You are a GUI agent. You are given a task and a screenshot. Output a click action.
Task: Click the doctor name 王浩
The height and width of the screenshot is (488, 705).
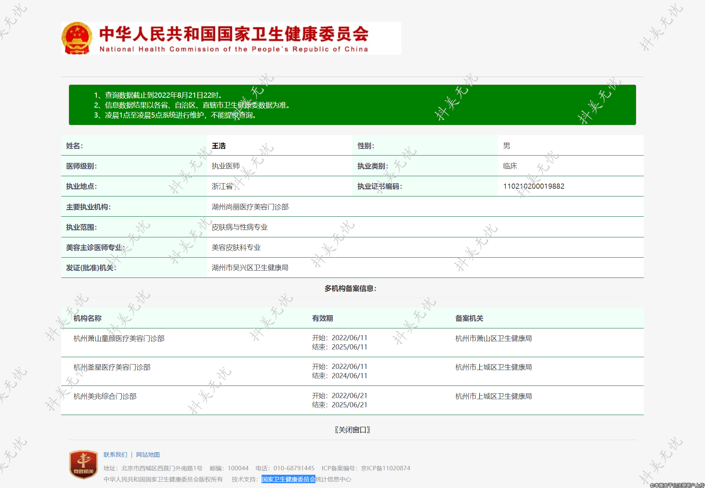coord(219,146)
